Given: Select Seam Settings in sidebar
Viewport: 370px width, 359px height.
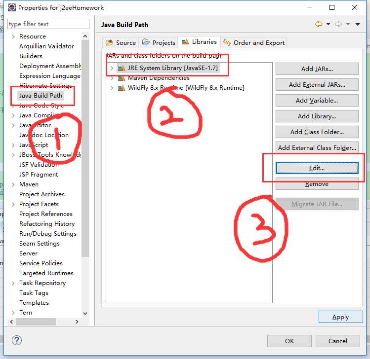Looking at the screenshot, I should (x=40, y=244).
